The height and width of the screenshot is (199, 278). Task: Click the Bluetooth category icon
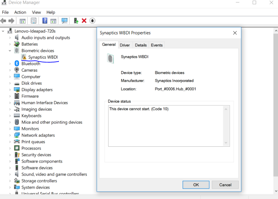(17, 63)
